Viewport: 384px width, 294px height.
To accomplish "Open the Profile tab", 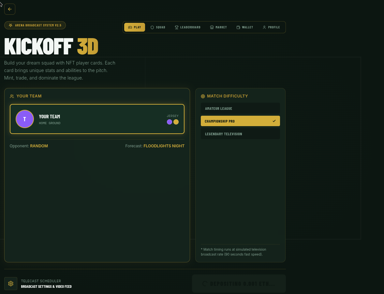I will [271, 27].
